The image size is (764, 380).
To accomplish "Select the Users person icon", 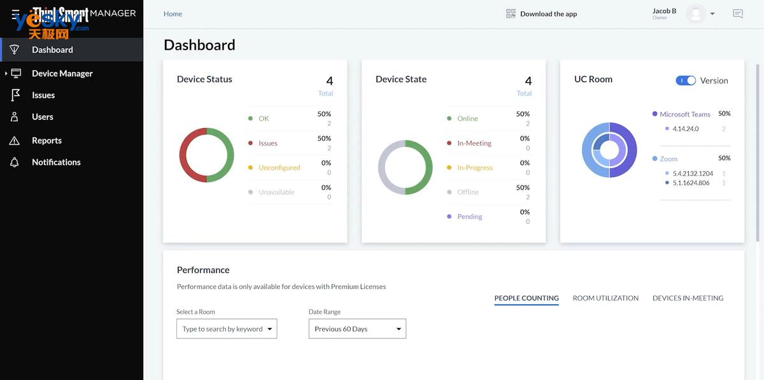I will click(15, 117).
